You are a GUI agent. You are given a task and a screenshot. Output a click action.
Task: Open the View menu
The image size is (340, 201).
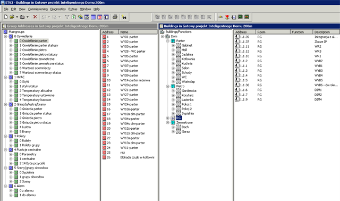(x=22, y=9)
